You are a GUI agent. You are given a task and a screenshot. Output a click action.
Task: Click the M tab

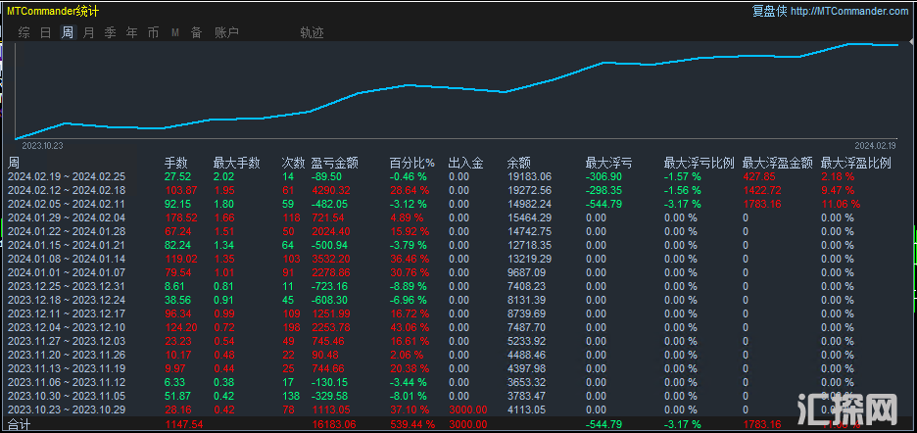click(175, 32)
